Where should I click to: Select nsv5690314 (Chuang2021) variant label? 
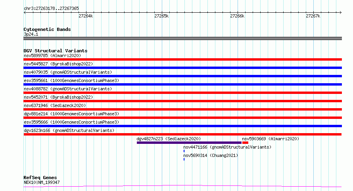(211, 155)
